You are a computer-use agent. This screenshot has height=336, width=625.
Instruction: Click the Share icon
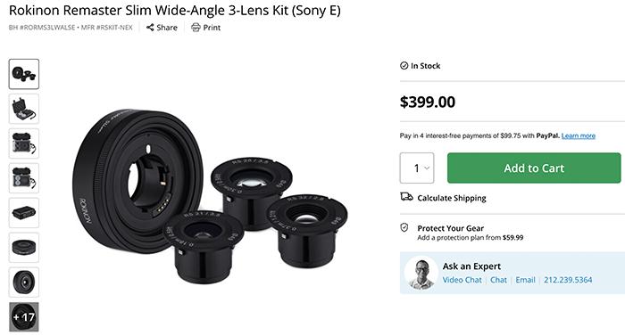point(150,28)
